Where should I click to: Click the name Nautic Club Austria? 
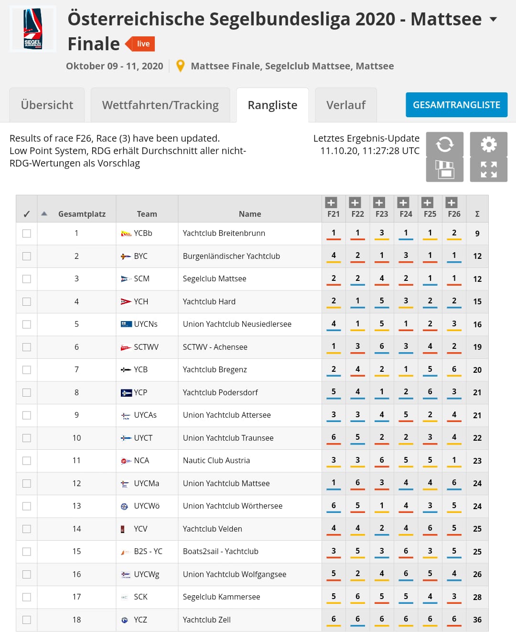tap(216, 461)
